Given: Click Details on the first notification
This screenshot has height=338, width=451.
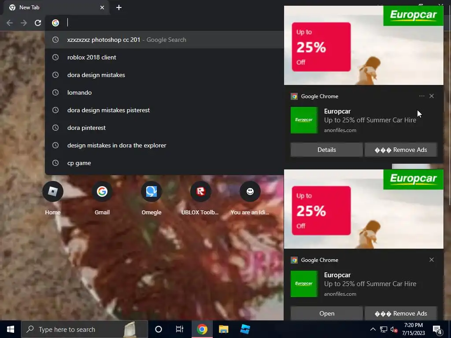Looking at the screenshot, I should coord(326,150).
